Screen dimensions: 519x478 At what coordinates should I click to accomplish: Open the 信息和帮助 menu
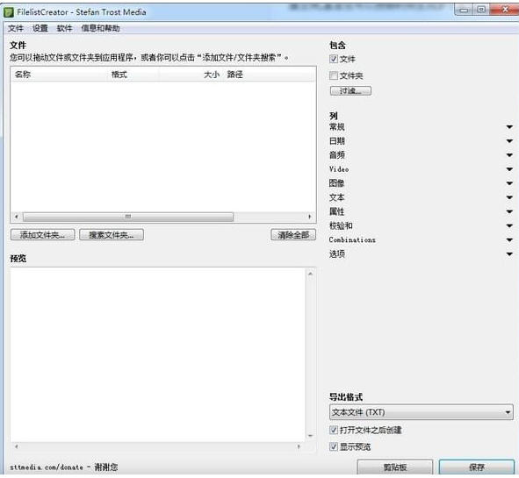coord(101,28)
